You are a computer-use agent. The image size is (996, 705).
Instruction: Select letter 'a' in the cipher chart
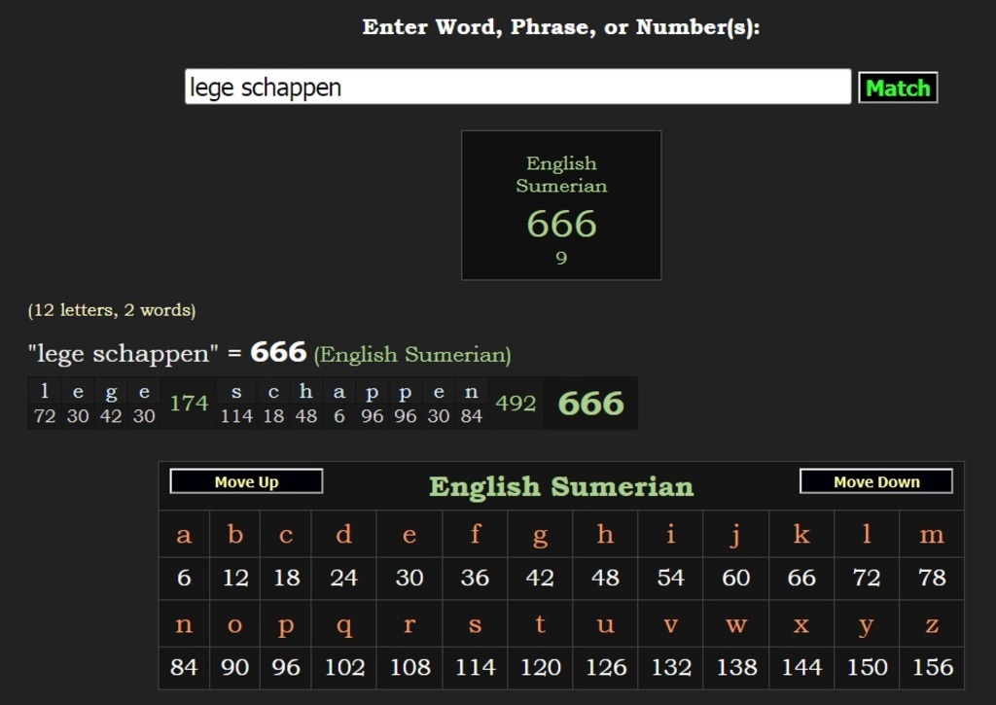click(x=184, y=534)
